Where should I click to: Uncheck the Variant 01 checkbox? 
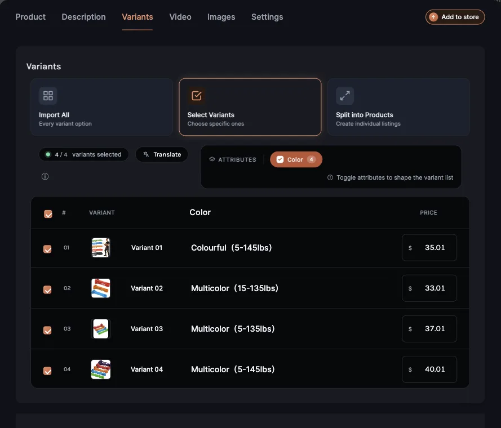[47, 249]
